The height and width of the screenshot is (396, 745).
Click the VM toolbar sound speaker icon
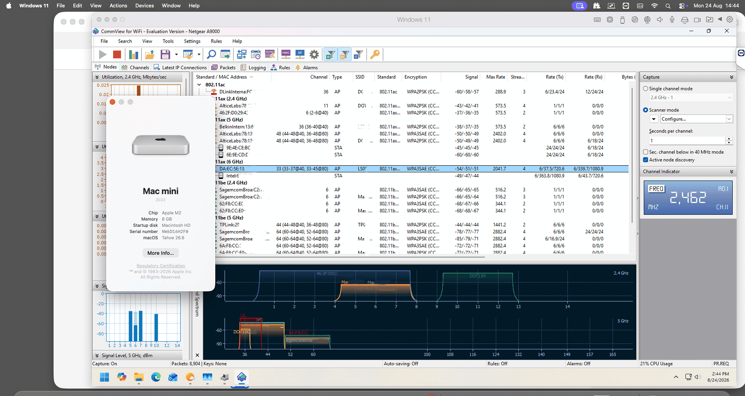click(x=659, y=20)
